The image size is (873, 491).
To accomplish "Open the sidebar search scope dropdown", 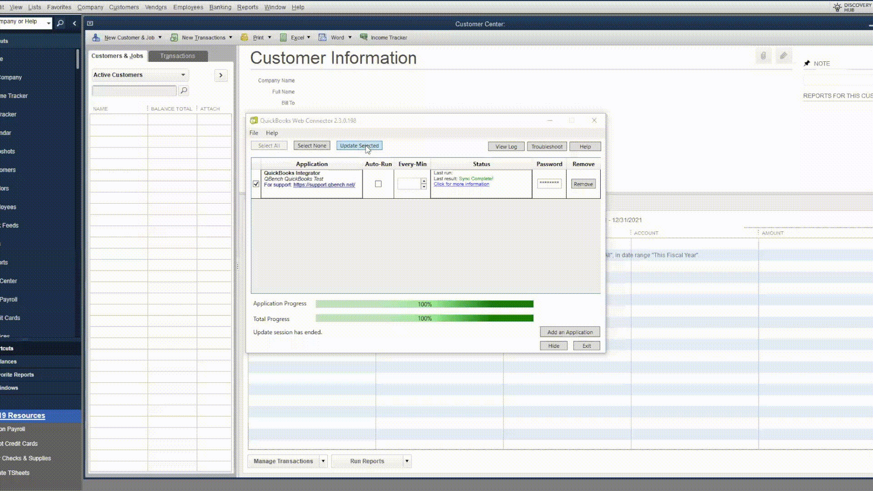I will click(x=49, y=23).
